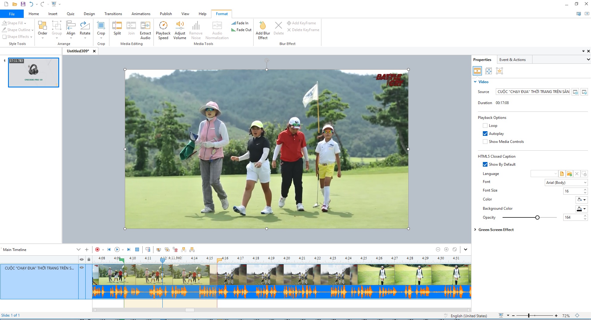
Task: Click the Size & Properties tab icon
Action: (x=488, y=71)
